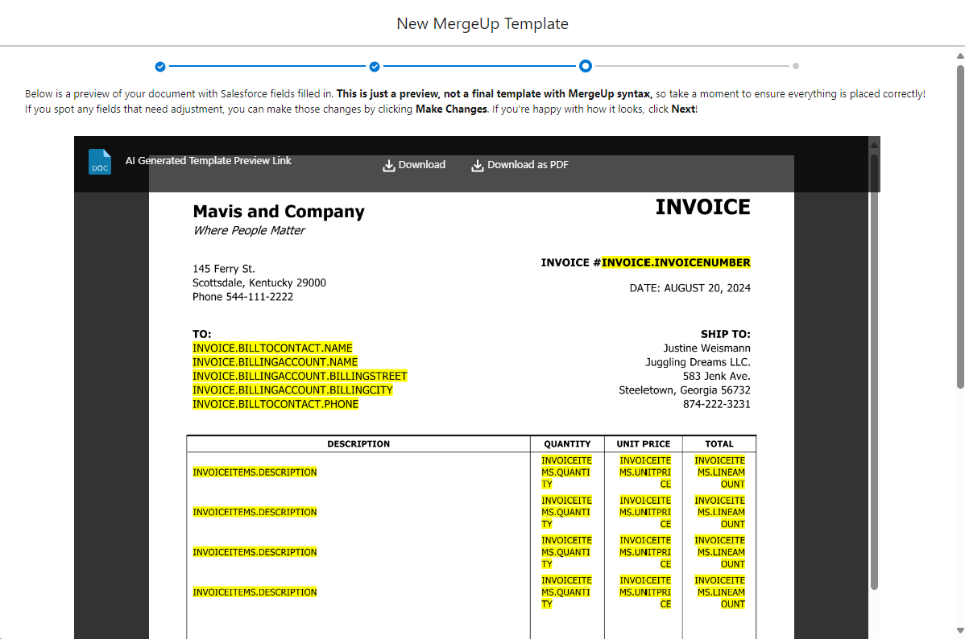Click the Download as PDF icon

(x=478, y=166)
